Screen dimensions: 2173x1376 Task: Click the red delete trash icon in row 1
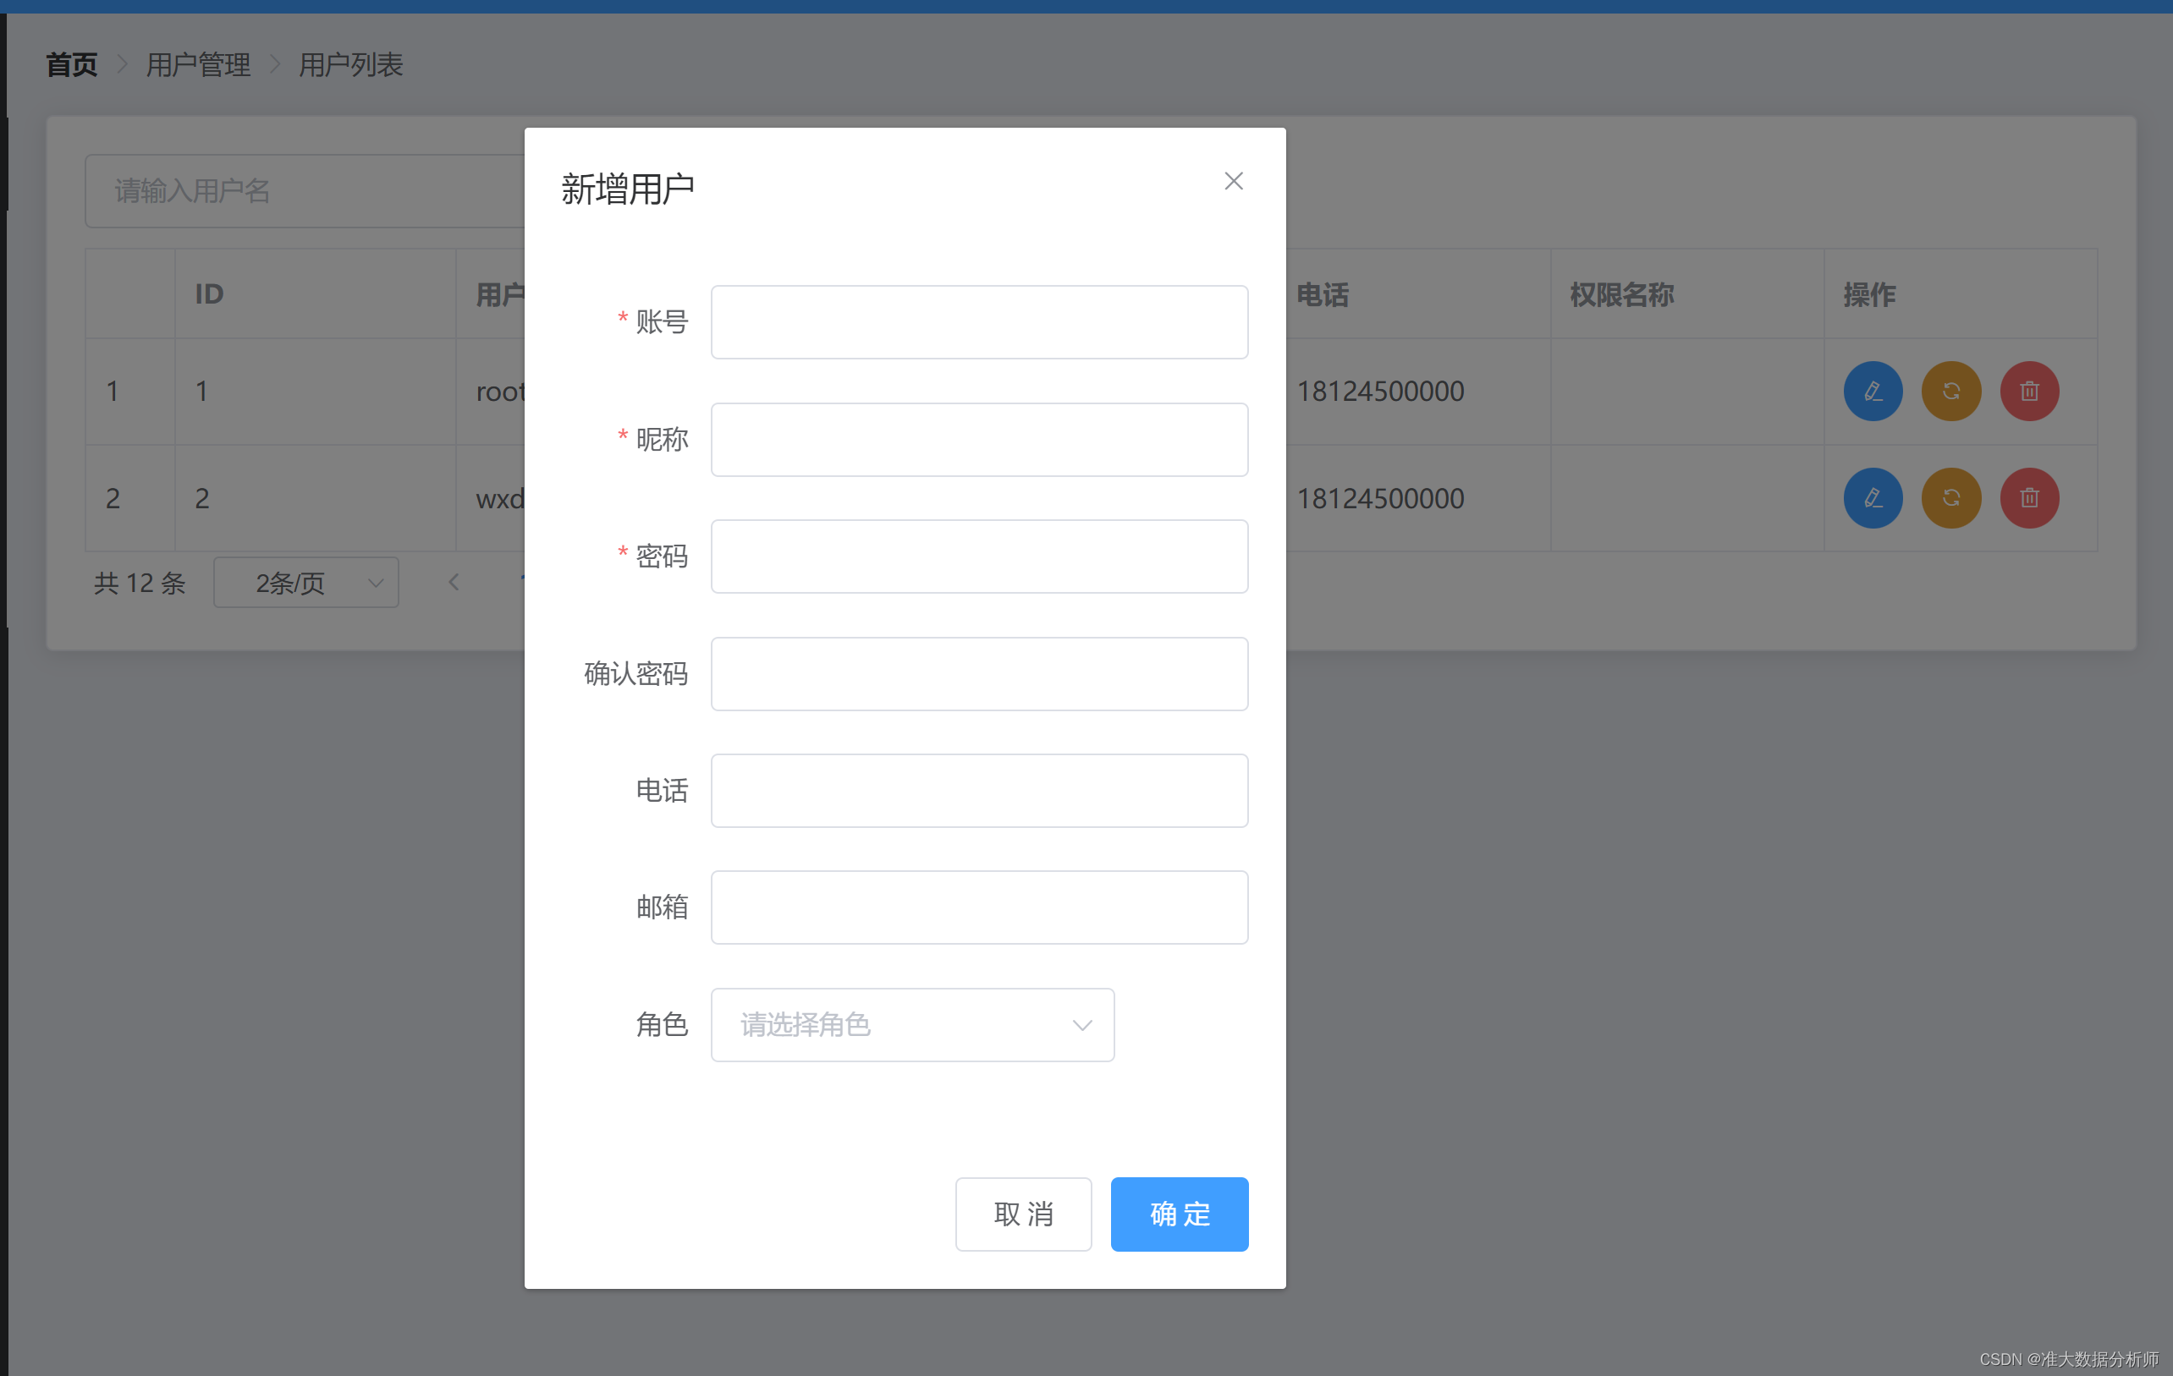[2029, 392]
